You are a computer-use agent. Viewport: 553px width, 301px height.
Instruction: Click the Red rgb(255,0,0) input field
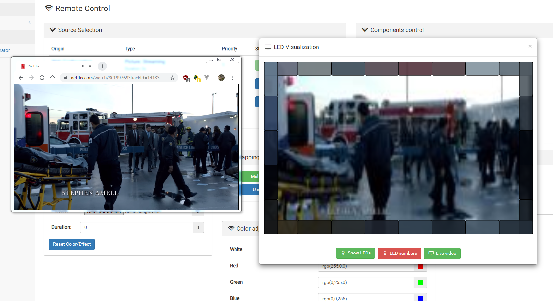click(366, 266)
